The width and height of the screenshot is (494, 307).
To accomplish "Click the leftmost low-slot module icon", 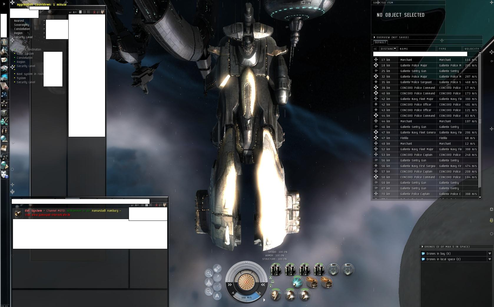I will [276, 295].
